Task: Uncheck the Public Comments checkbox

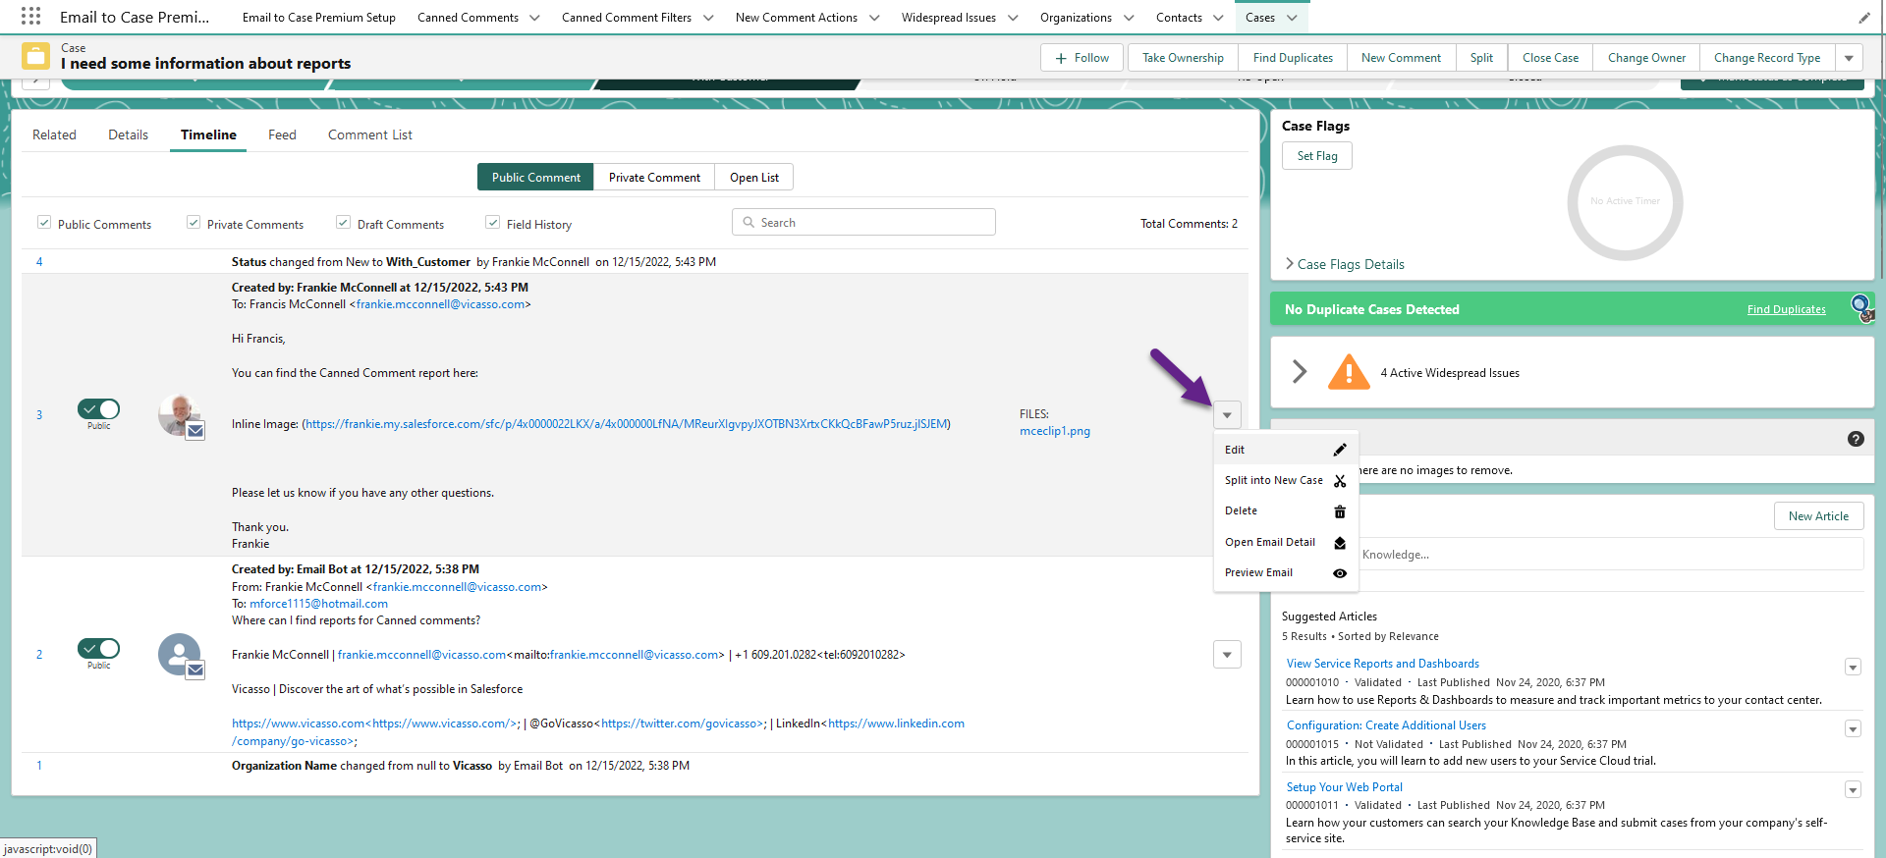Action: click(x=44, y=223)
